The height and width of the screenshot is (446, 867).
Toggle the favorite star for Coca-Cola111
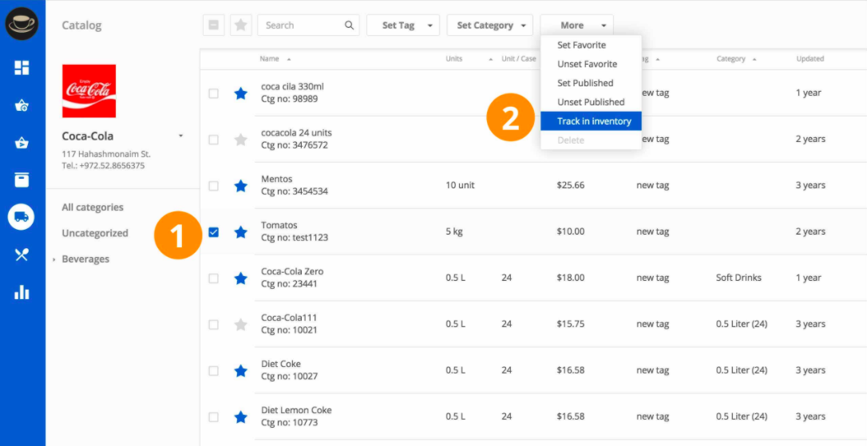[240, 325]
